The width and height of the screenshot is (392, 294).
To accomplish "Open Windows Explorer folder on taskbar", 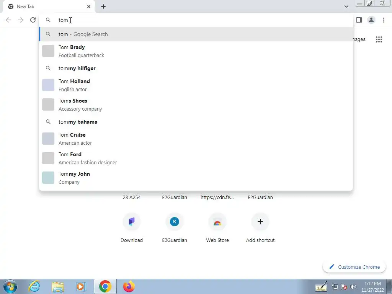I will point(58,286).
